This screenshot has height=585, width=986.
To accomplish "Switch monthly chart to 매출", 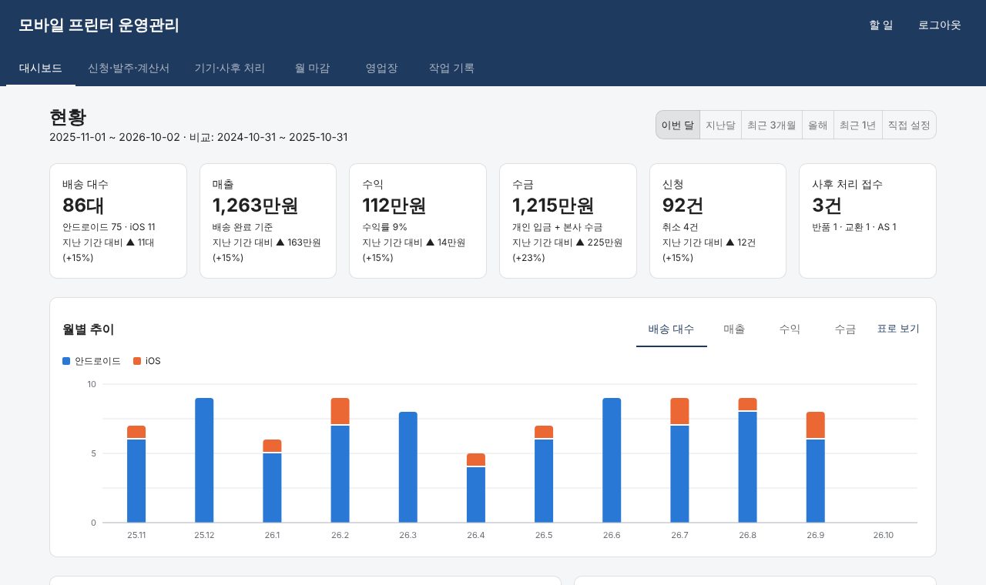I will pos(735,329).
